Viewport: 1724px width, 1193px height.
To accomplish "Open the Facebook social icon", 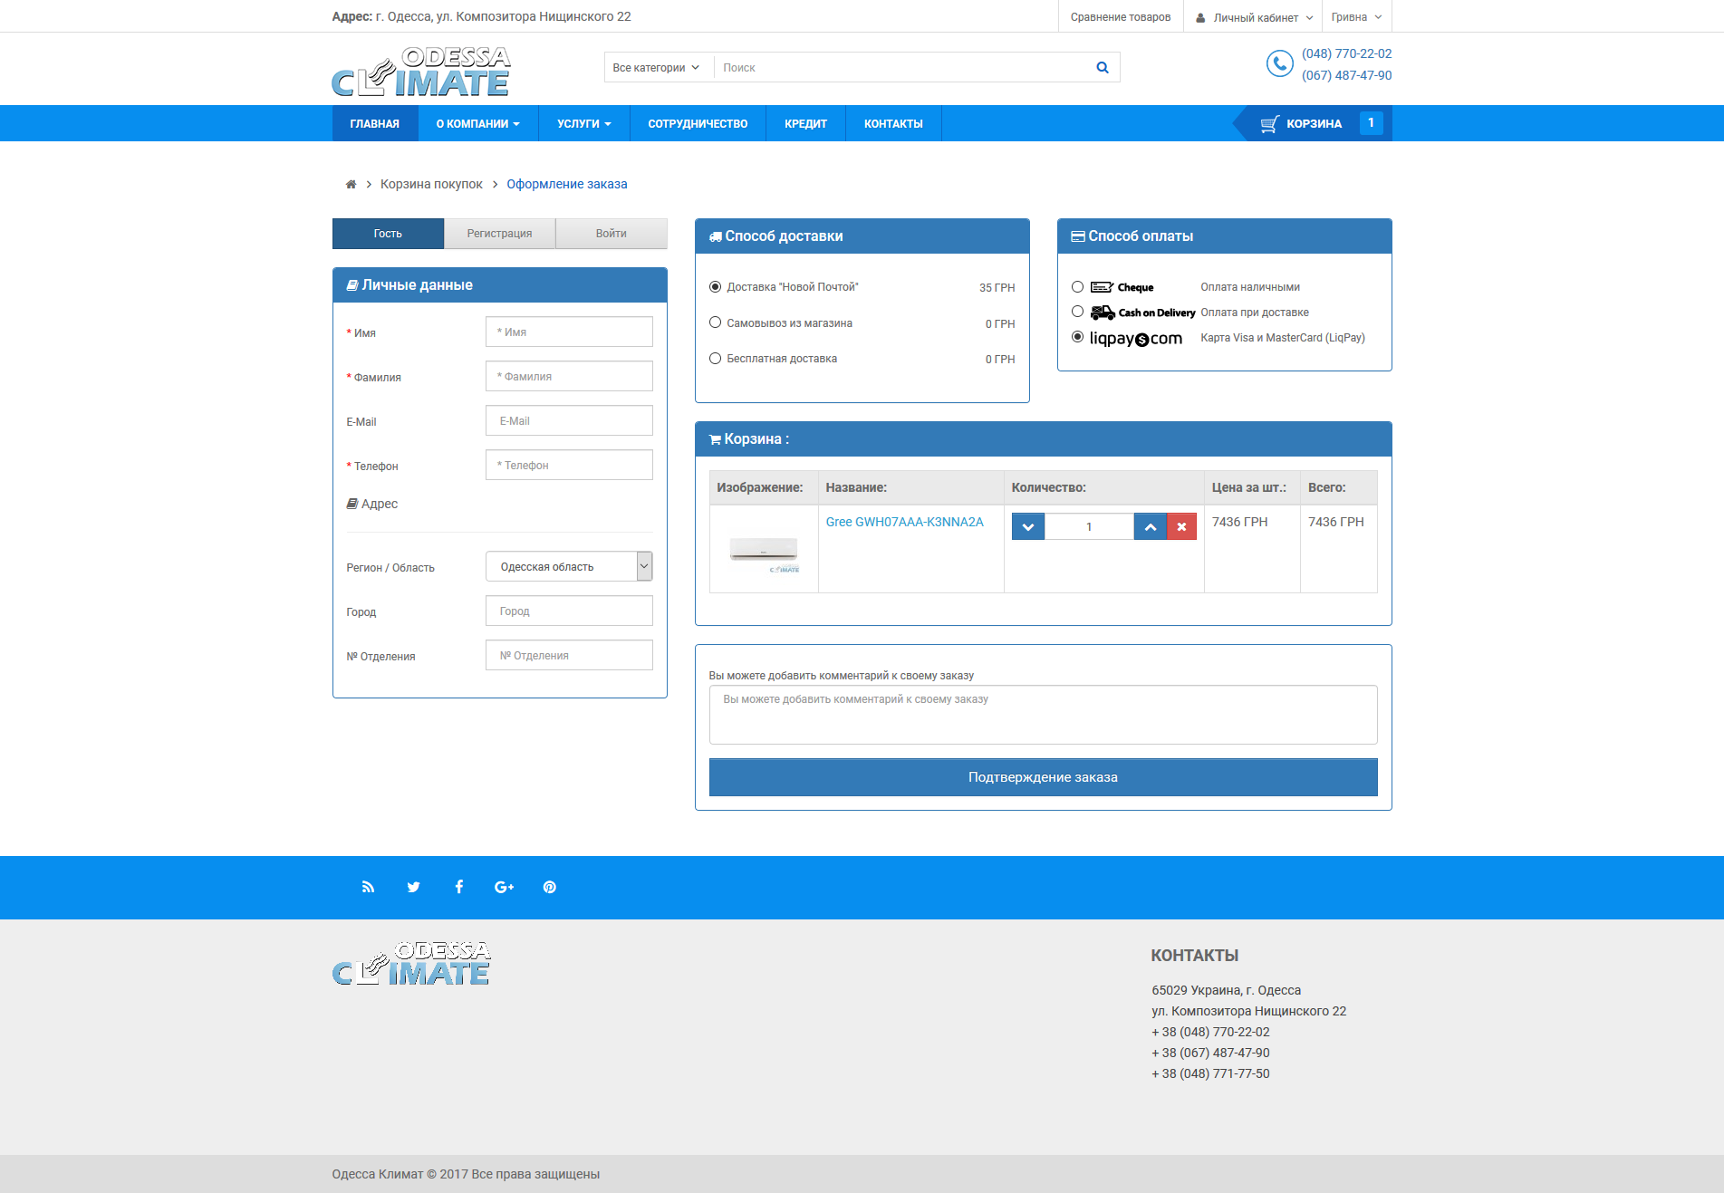I will tap(459, 888).
